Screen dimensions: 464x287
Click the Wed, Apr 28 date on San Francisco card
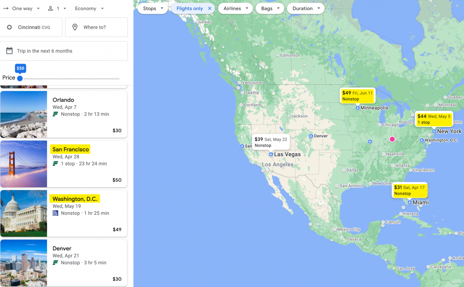(x=66, y=157)
